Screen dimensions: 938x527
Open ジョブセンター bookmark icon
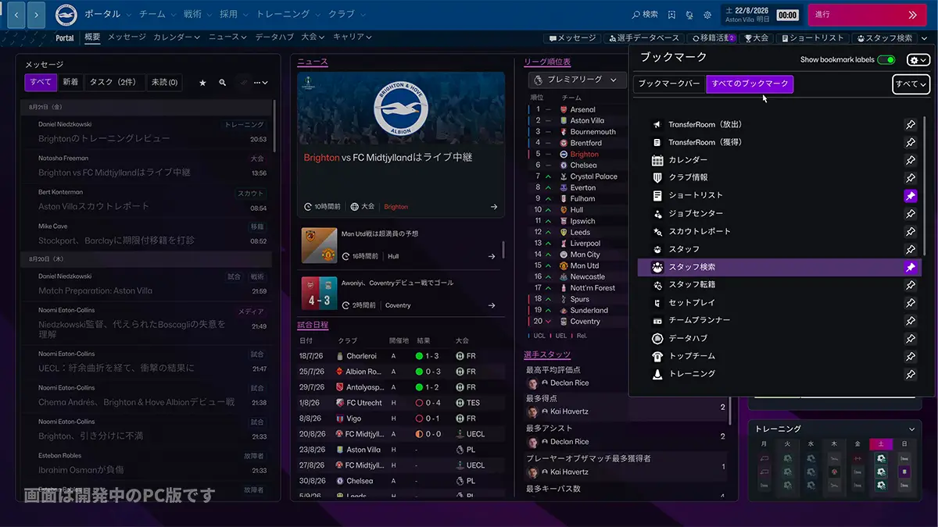click(657, 213)
